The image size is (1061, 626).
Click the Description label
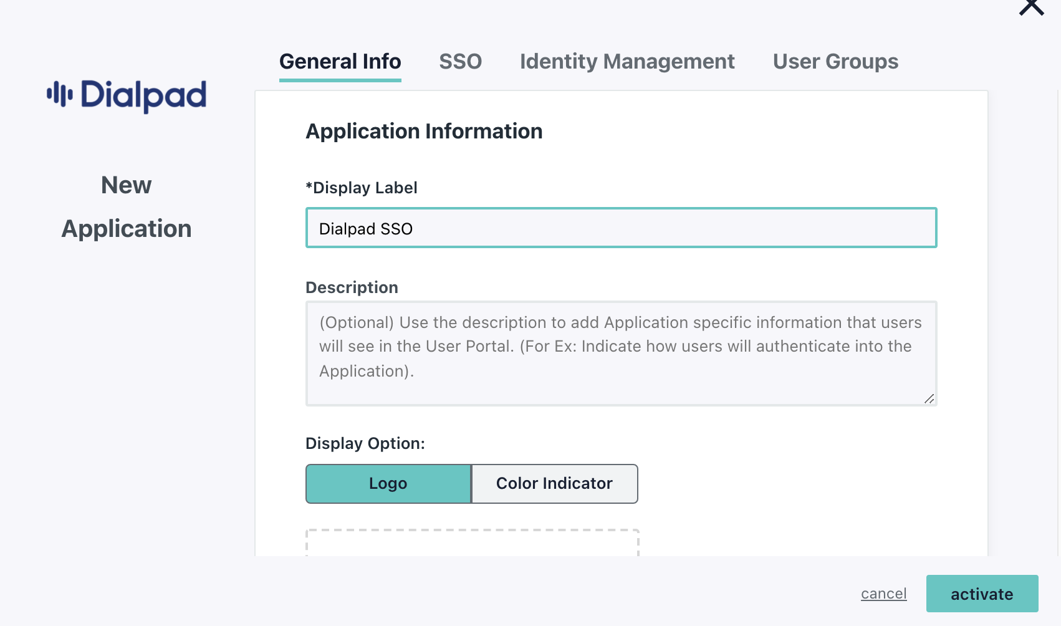coord(352,287)
